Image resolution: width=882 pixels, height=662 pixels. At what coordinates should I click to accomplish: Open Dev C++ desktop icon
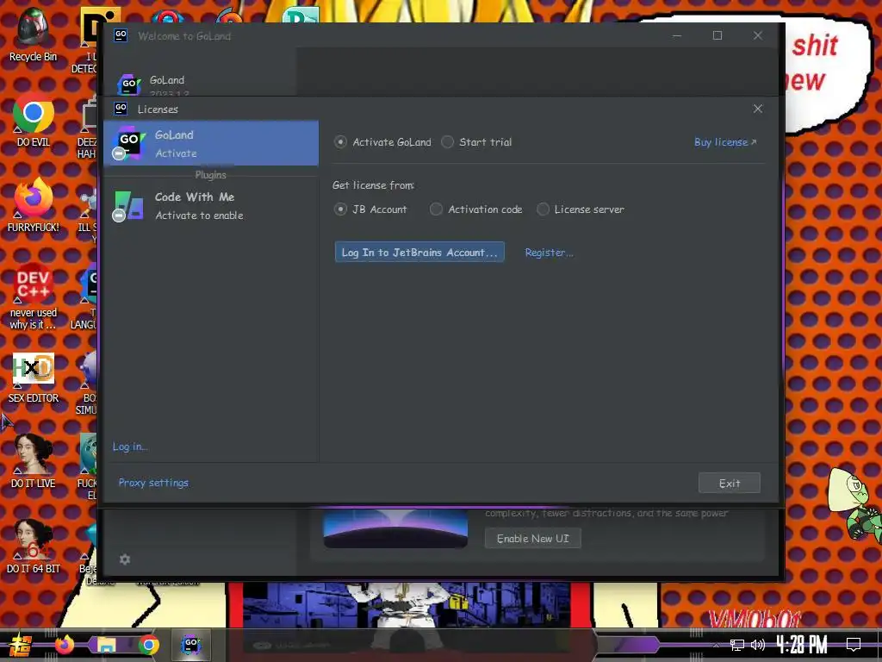click(x=34, y=297)
